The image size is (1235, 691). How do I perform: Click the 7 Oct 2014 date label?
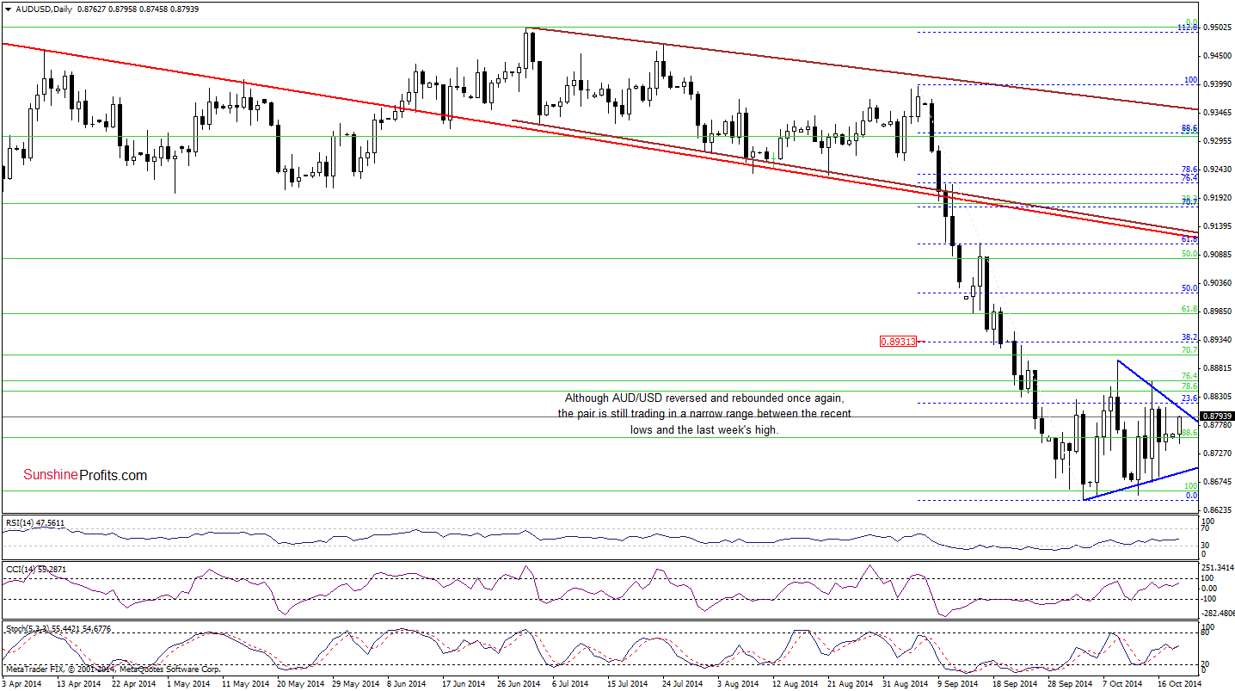click(x=1123, y=683)
